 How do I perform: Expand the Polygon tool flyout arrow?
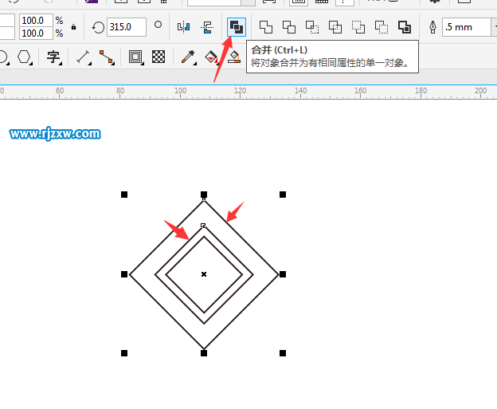tap(31, 64)
